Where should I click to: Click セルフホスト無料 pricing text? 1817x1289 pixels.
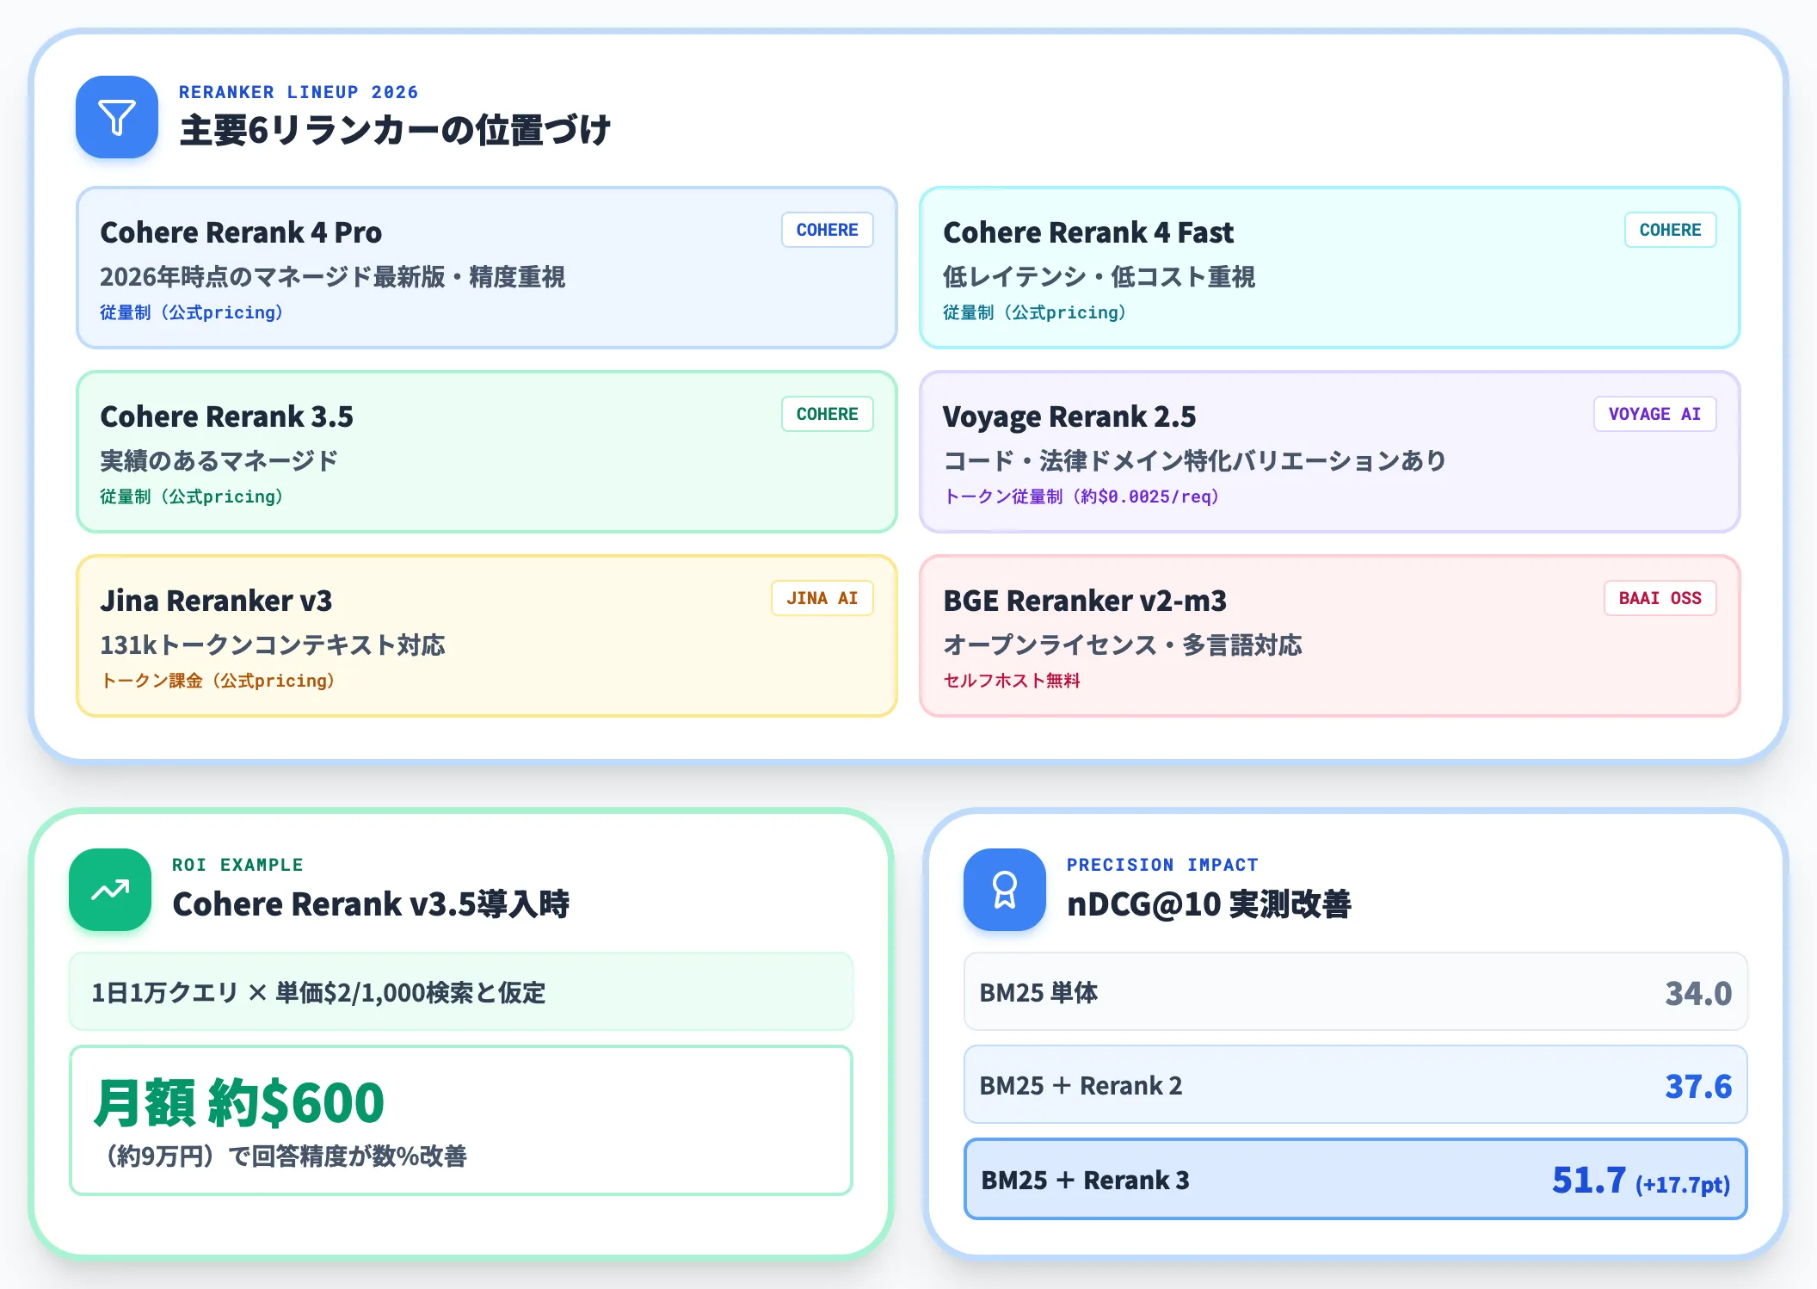coord(1012,681)
